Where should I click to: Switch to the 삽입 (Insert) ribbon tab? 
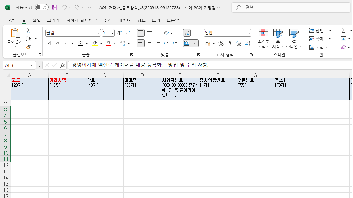(37, 21)
